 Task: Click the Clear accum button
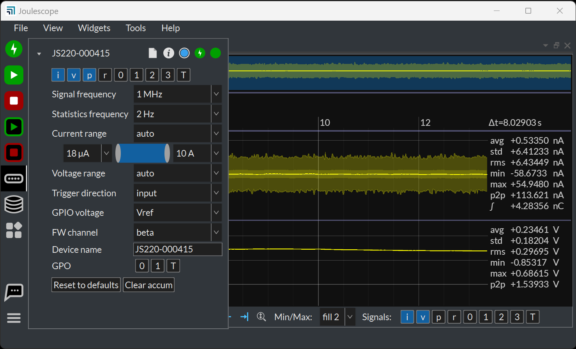click(149, 285)
